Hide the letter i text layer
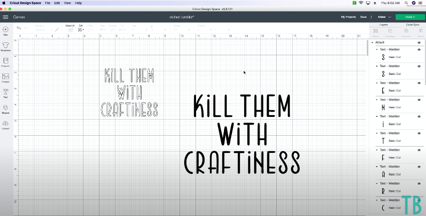Screen dimensions: 426x216 pyautogui.click(x=419, y=116)
